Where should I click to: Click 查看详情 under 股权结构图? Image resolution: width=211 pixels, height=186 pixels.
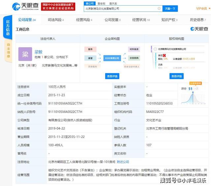177,76
